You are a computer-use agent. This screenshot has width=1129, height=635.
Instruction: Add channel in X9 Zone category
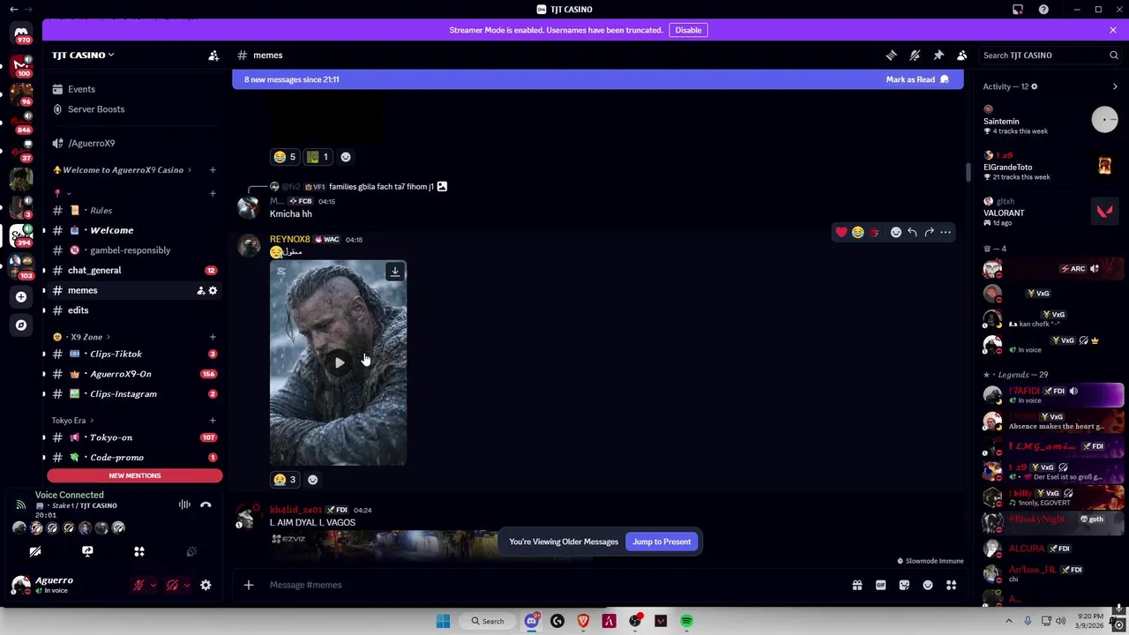pyautogui.click(x=213, y=337)
